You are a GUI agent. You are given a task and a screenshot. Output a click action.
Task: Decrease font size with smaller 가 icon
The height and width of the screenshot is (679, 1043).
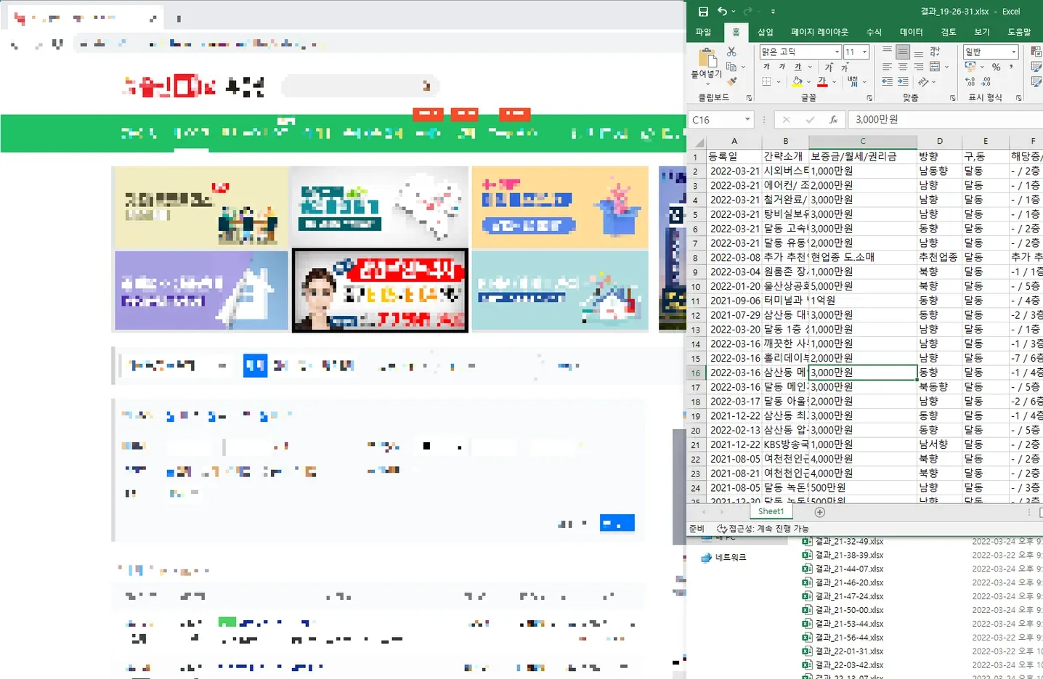click(x=845, y=67)
